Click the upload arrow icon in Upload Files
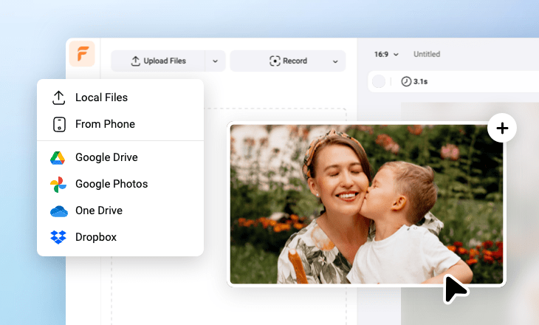Screen dimensions: 539x325 (135, 61)
